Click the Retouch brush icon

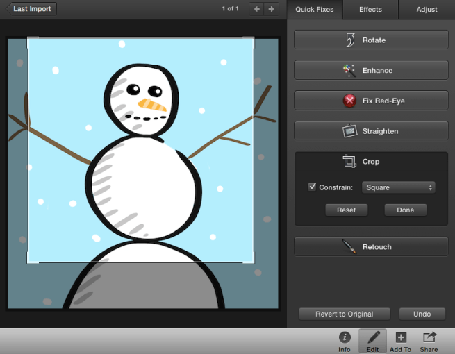[349, 247]
